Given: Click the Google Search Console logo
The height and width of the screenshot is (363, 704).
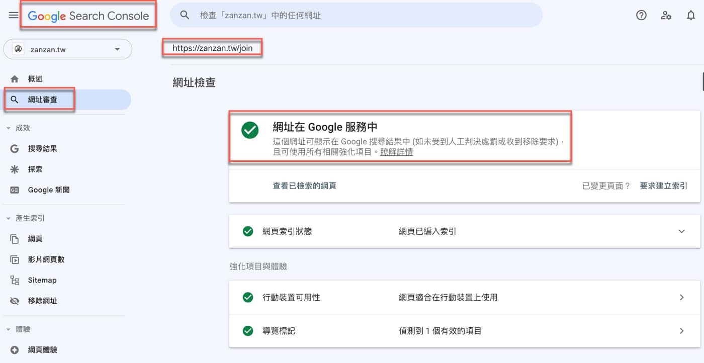Looking at the screenshot, I should coord(89,16).
